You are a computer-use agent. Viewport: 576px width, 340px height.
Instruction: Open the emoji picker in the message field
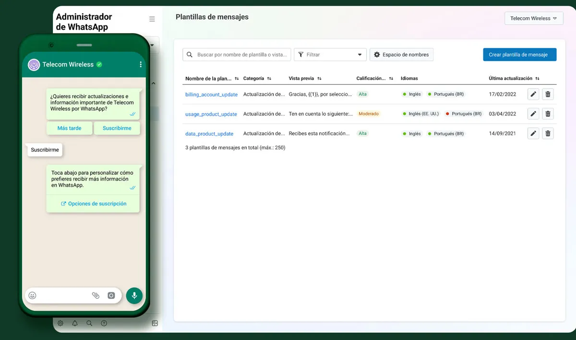coord(32,295)
